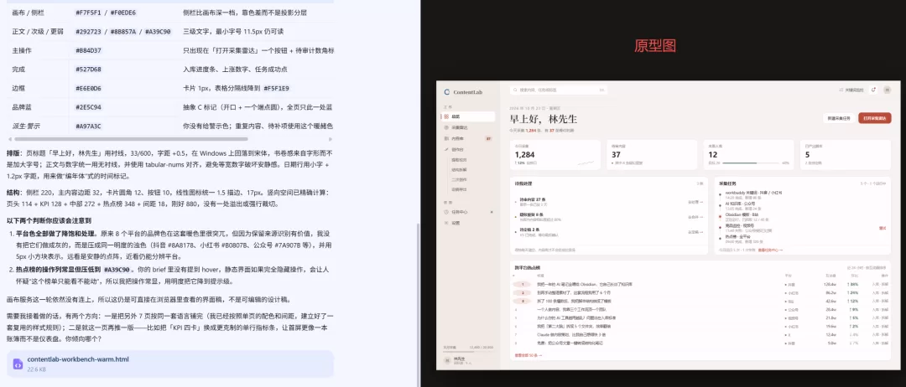This screenshot has height=387, width=906.
Task: Click 关键词监控 in the prototype top bar
Action: coord(851,90)
